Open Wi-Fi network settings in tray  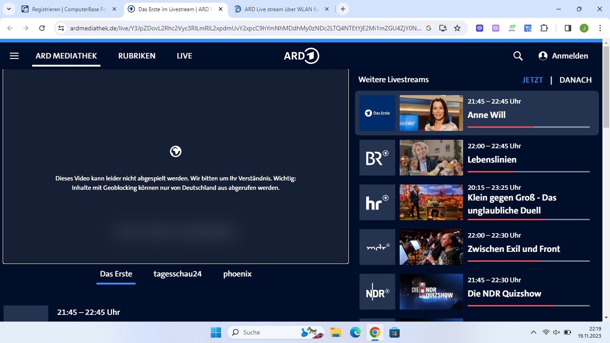(546, 332)
